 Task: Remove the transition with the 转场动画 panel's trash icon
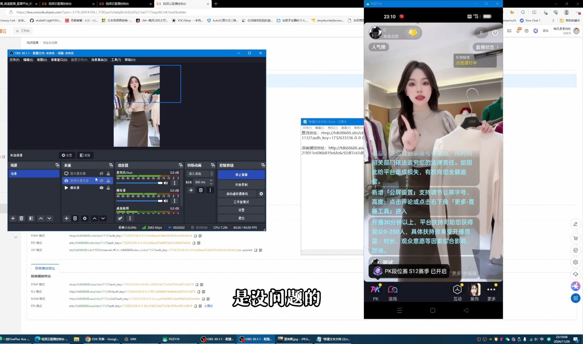pos(201,190)
